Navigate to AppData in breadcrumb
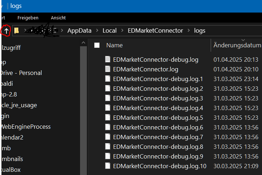Image resolution: width=262 pixels, height=175 pixels. tap(79, 30)
